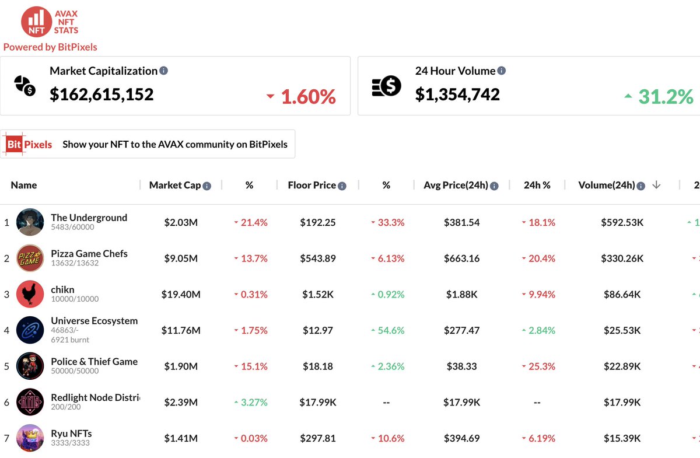The height and width of the screenshot is (458, 700).
Task: Click Redlight Node market cap $2.39M
Action: (x=181, y=402)
